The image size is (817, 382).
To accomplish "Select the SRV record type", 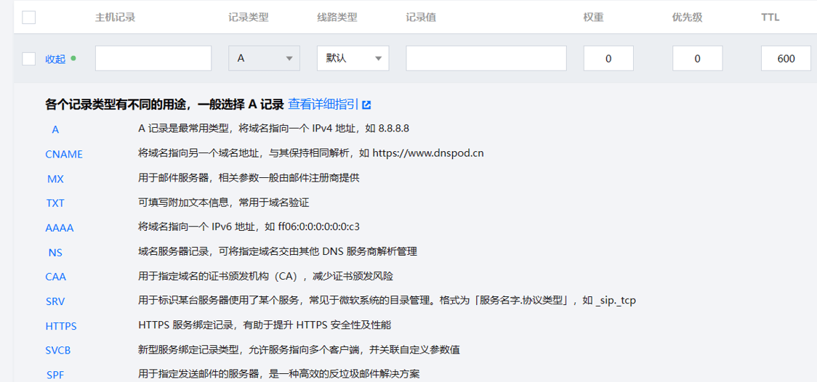I will click(55, 301).
